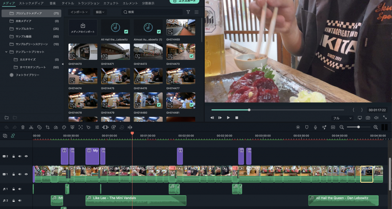The image size is (392, 209).
Task: Open the 分割表示 tab
Action: pyautogui.click(x=148, y=3)
